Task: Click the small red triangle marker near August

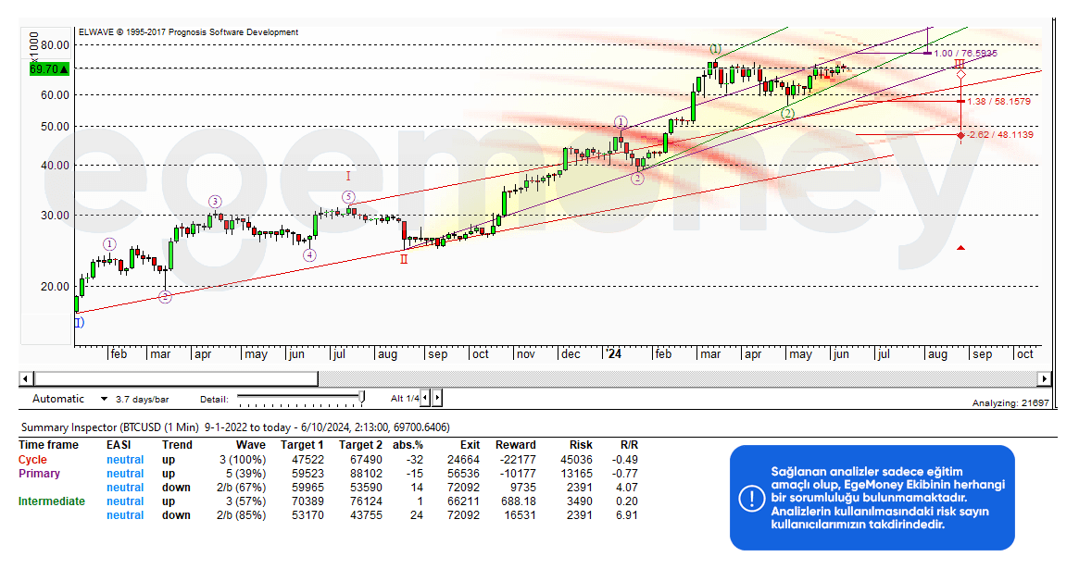Action: click(x=961, y=248)
